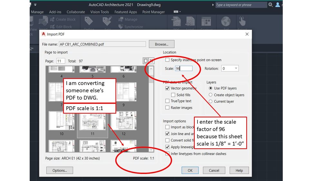Click the Scale input field
322x181 pixels.
(x=184, y=68)
